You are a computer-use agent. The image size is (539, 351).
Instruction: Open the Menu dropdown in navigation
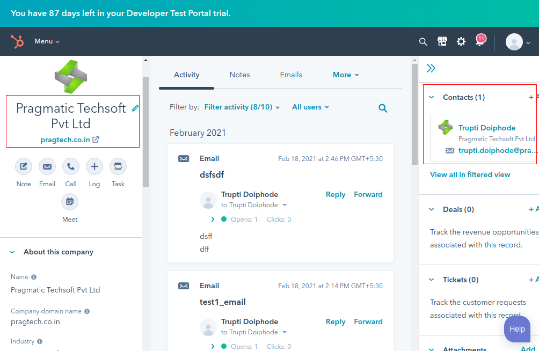(x=47, y=41)
